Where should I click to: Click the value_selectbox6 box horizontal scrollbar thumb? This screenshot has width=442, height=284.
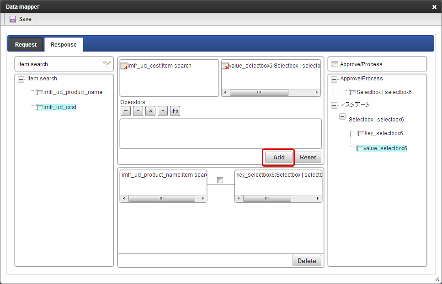(x=259, y=92)
